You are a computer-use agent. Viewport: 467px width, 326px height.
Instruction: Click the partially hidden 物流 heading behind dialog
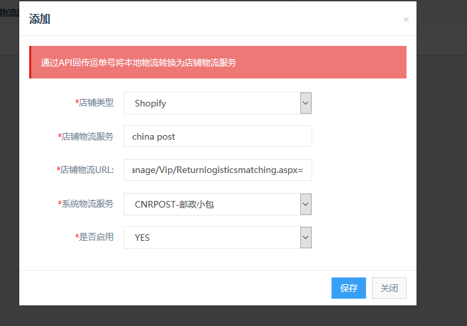pos(9,13)
